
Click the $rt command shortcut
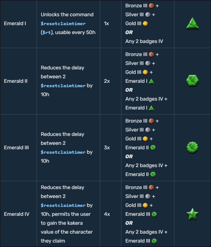pos(46,32)
